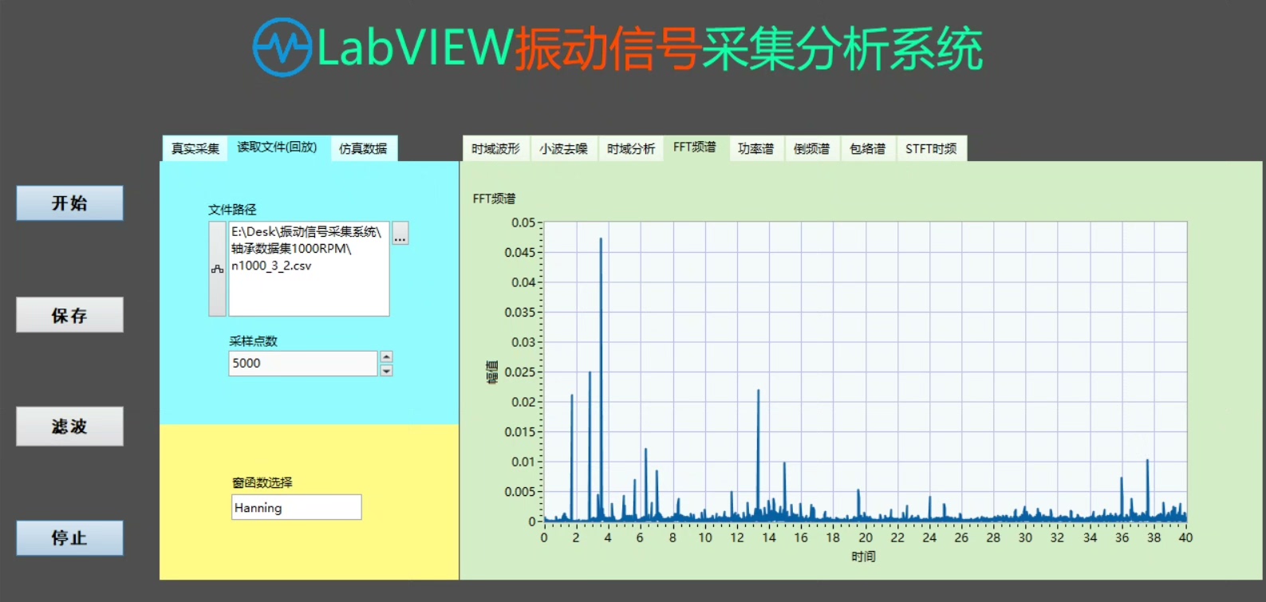Click the y-axis value 0.01
This screenshot has height=602, width=1266.
pyautogui.click(x=523, y=462)
